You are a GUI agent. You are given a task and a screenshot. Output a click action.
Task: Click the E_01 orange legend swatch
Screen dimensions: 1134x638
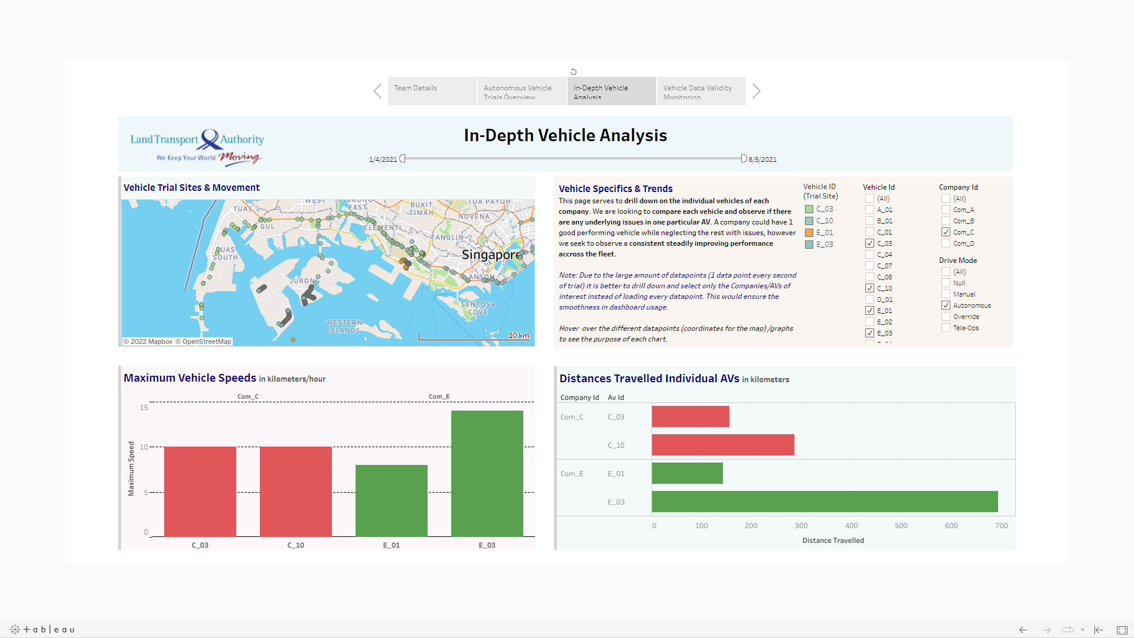pos(809,233)
